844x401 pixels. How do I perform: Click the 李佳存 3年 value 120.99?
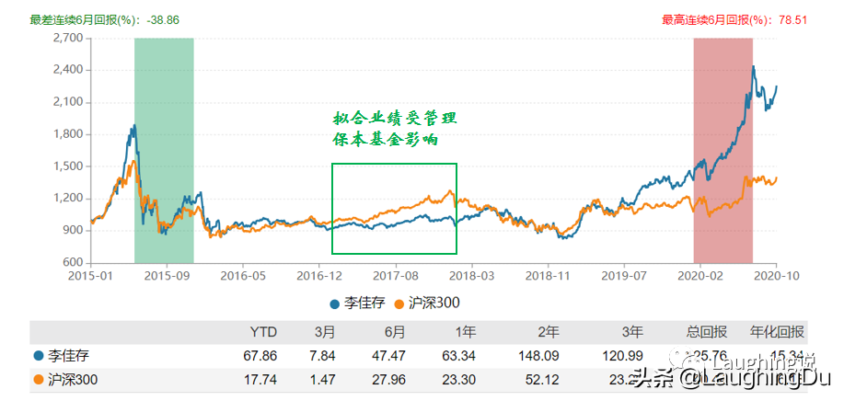click(x=622, y=356)
